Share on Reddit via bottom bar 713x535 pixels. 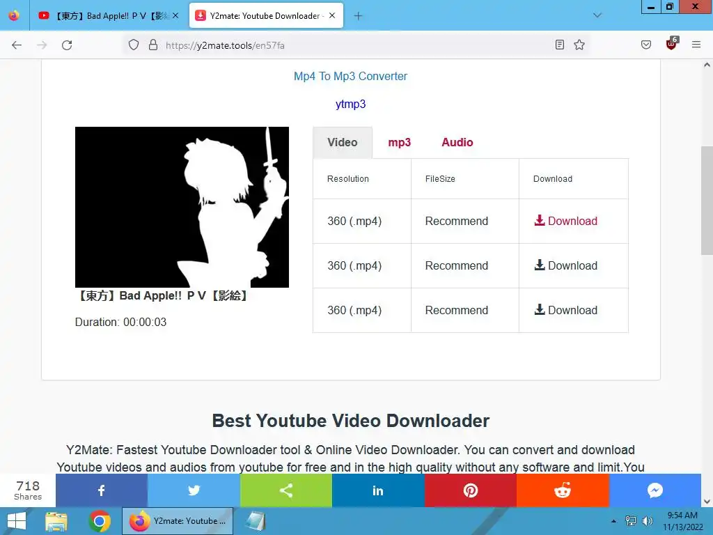click(563, 490)
